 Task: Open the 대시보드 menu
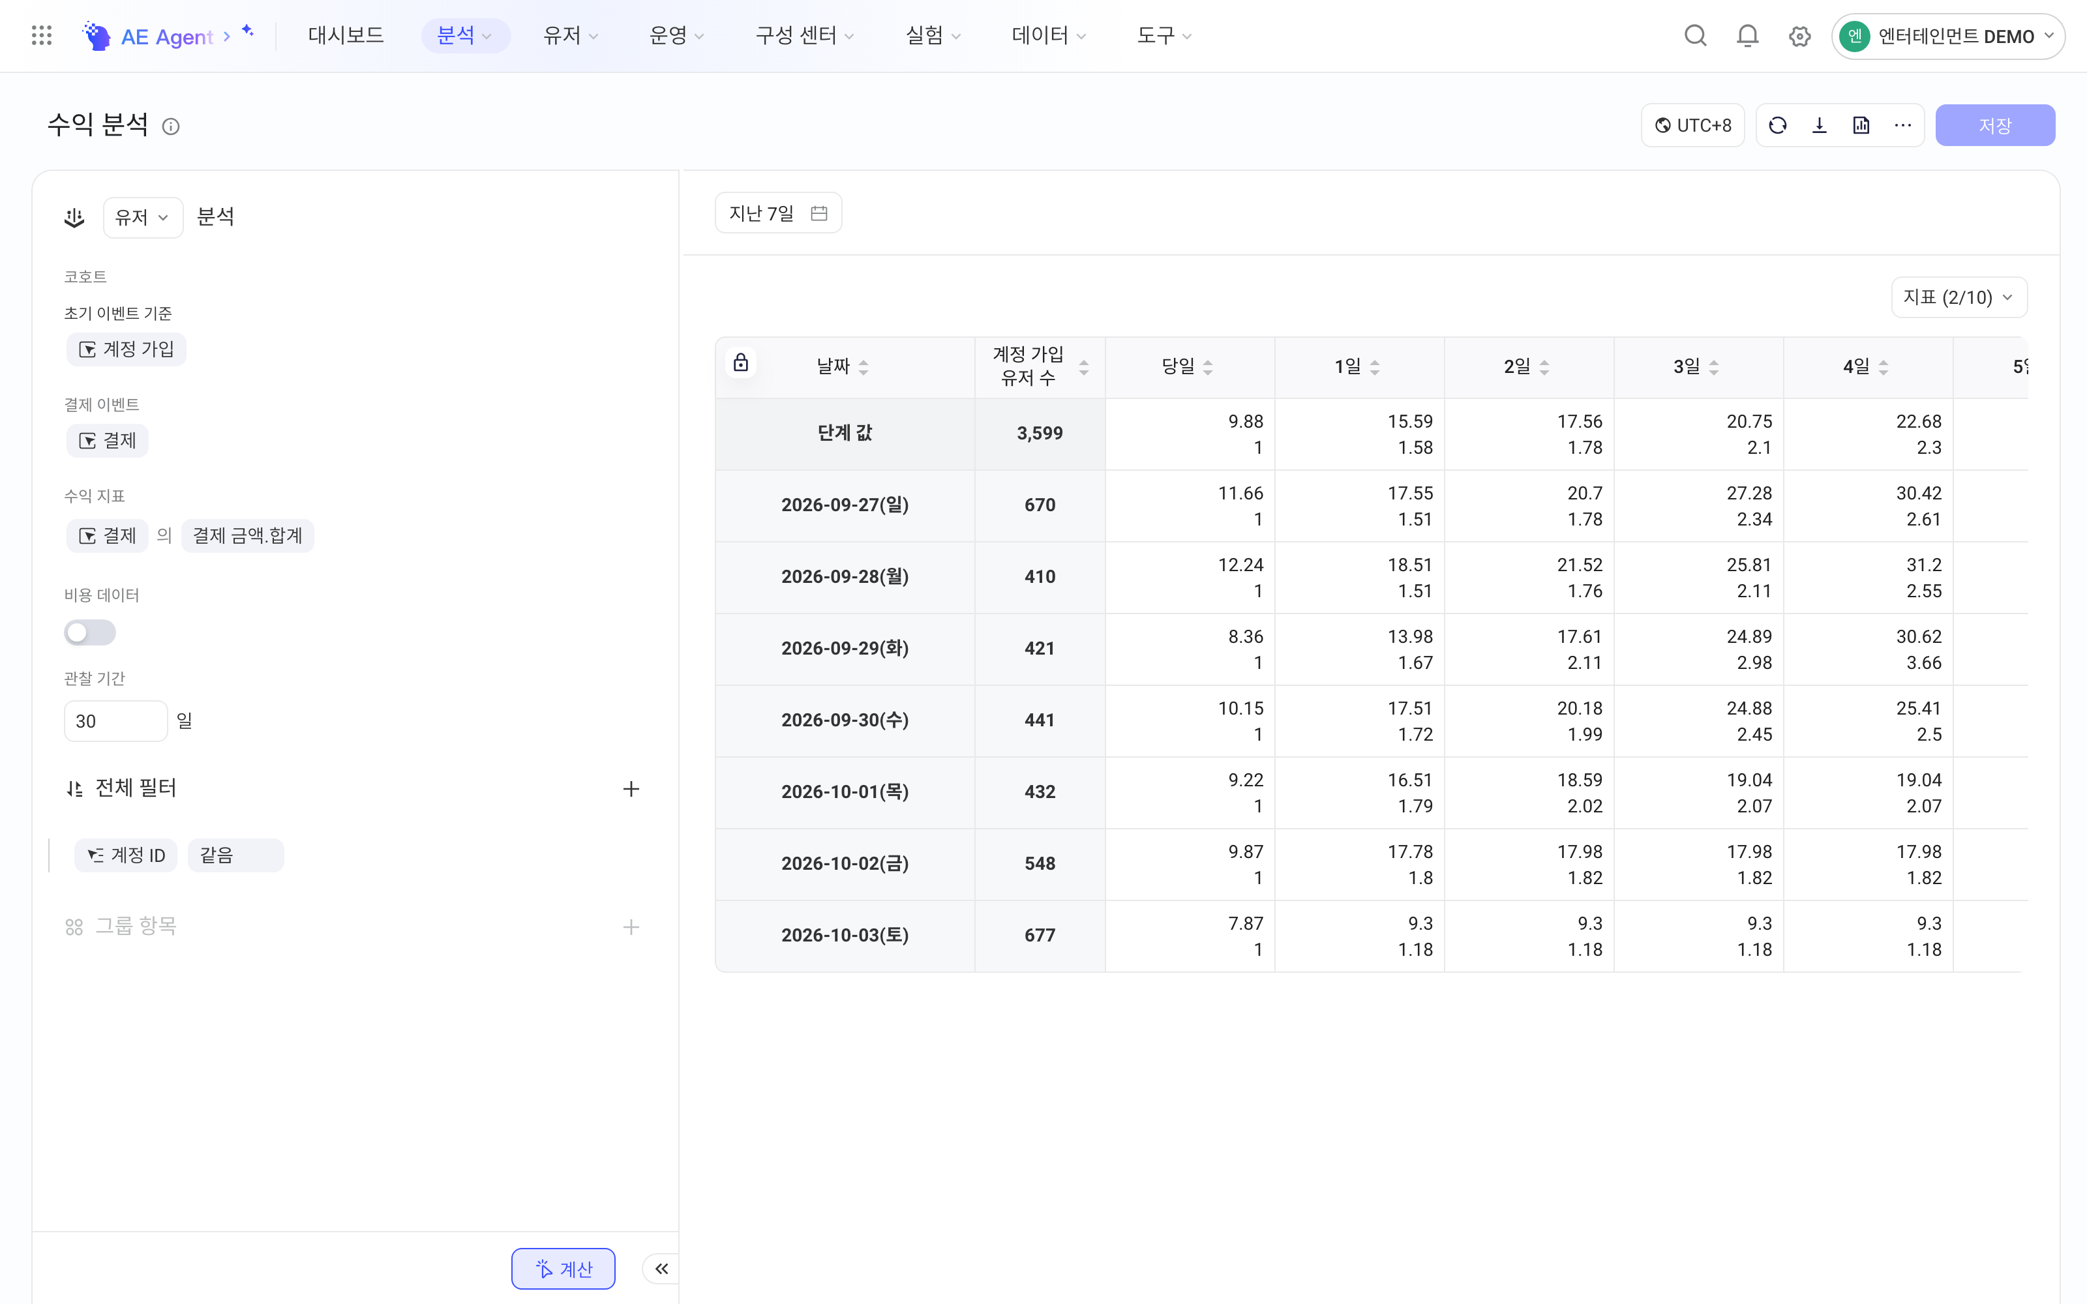coord(346,35)
